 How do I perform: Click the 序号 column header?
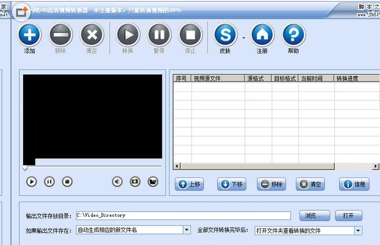[182, 79]
